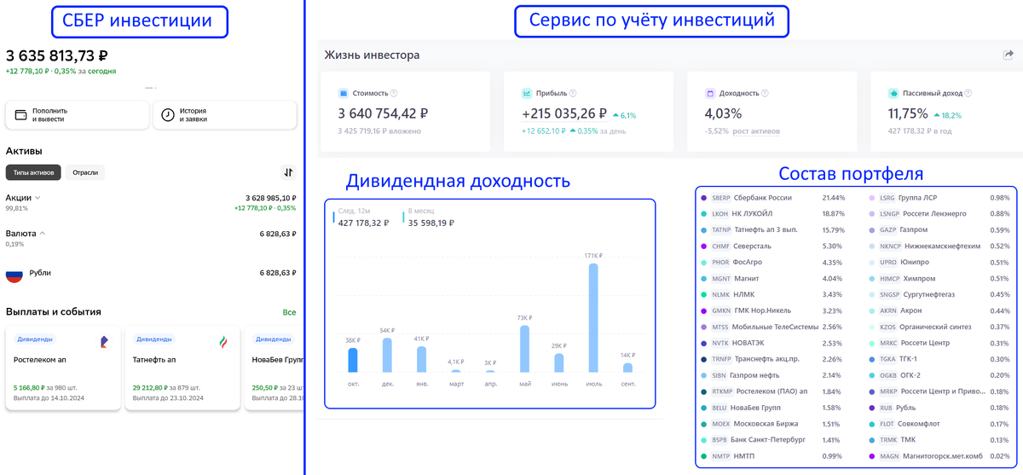Open the Татнефть ап dividend card
The image size is (1023, 475).
coord(182,368)
